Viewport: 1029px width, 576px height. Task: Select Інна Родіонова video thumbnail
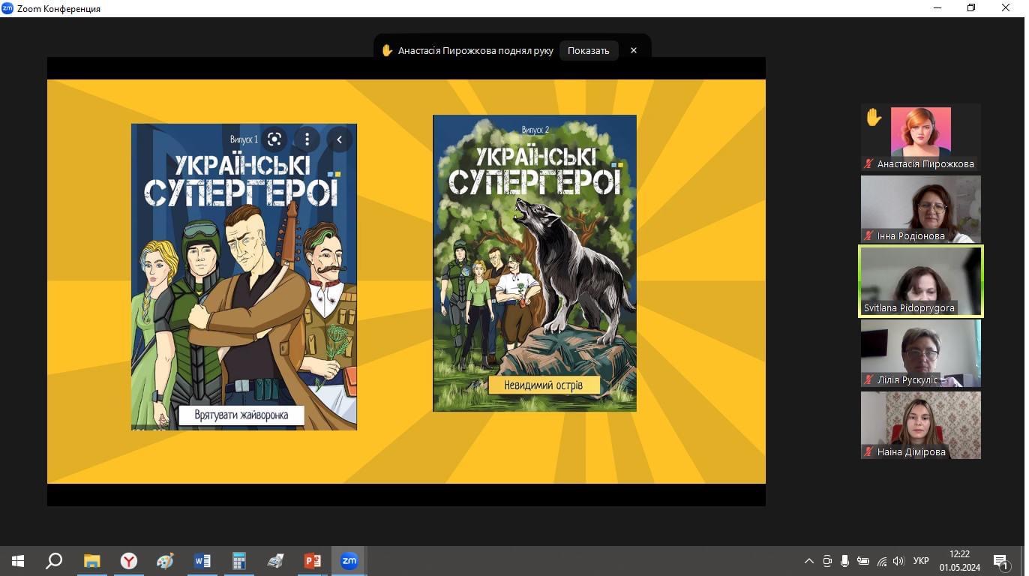click(x=921, y=209)
